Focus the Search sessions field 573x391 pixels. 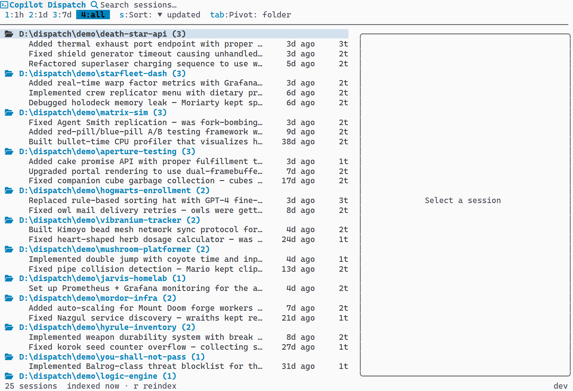tap(138, 5)
